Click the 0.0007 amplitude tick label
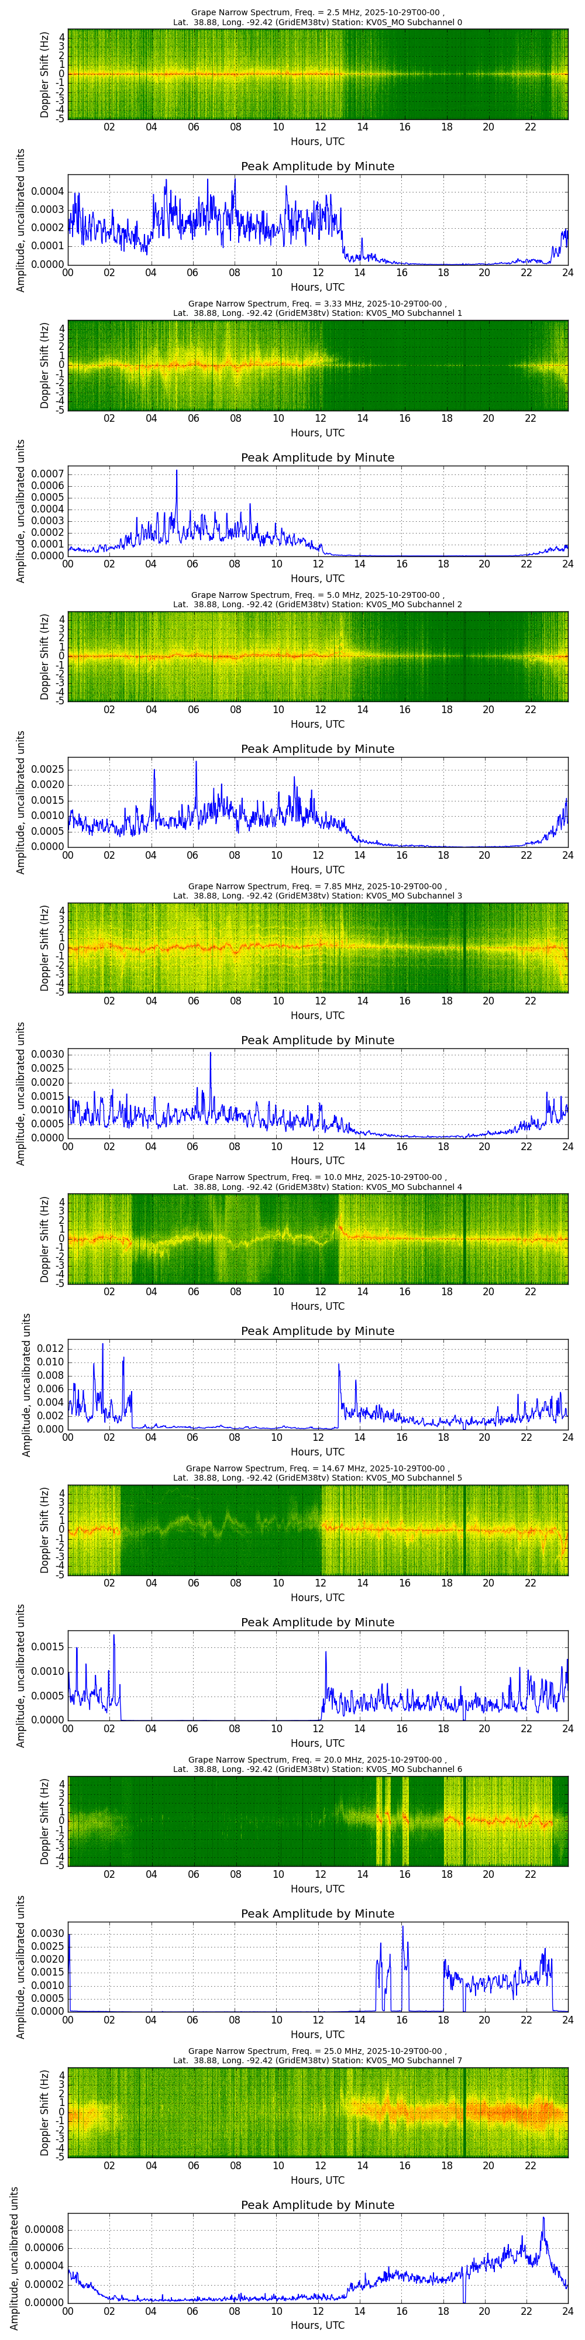 coord(47,474)
